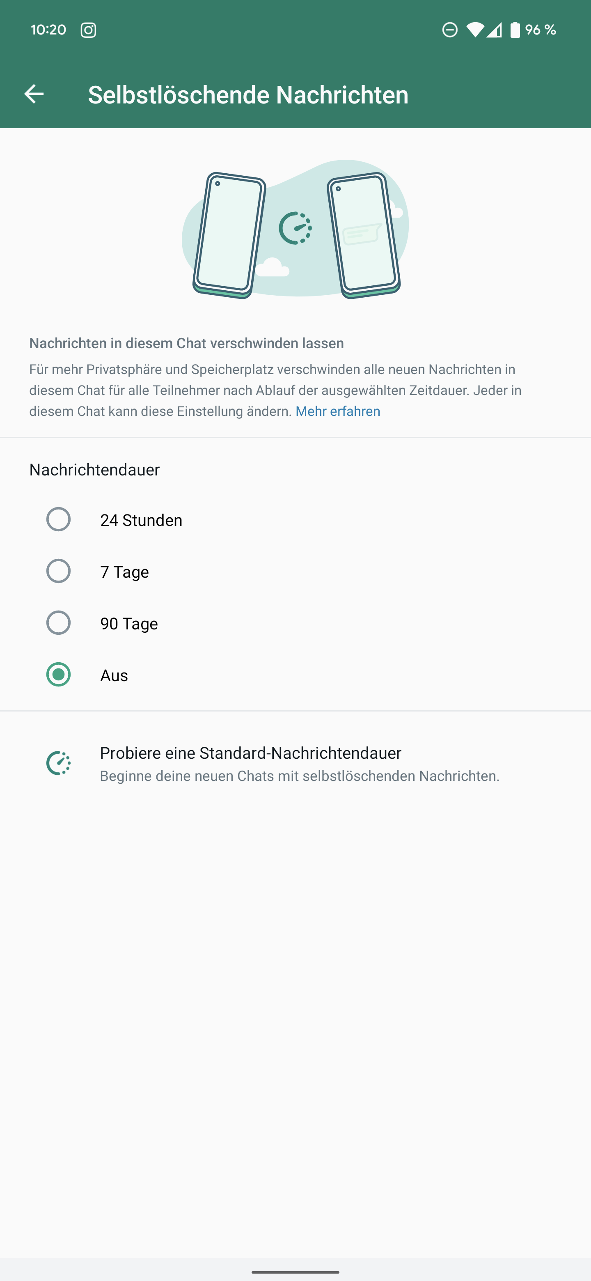Tap the Nachrichtendauer section heading
Screen dimensions: 591x1281
tap(94, 470)
